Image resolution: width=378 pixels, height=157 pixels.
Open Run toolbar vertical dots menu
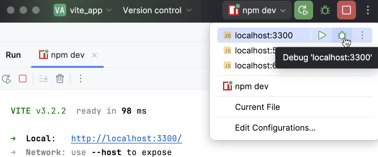pyautogui.click(x=81, y=78)
